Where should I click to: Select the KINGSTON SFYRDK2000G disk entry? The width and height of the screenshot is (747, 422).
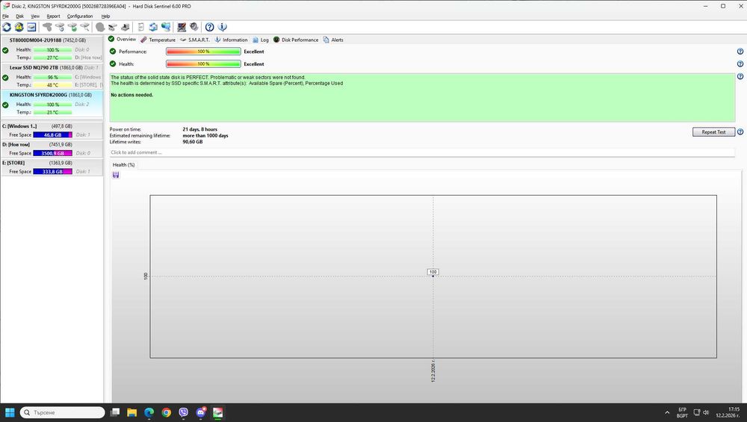(52, 103)
